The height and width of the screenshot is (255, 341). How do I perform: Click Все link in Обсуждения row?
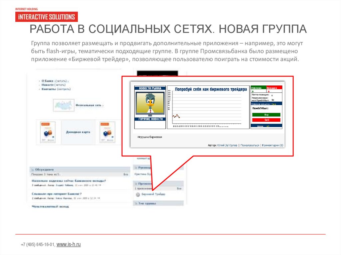(x=126, y=174)
